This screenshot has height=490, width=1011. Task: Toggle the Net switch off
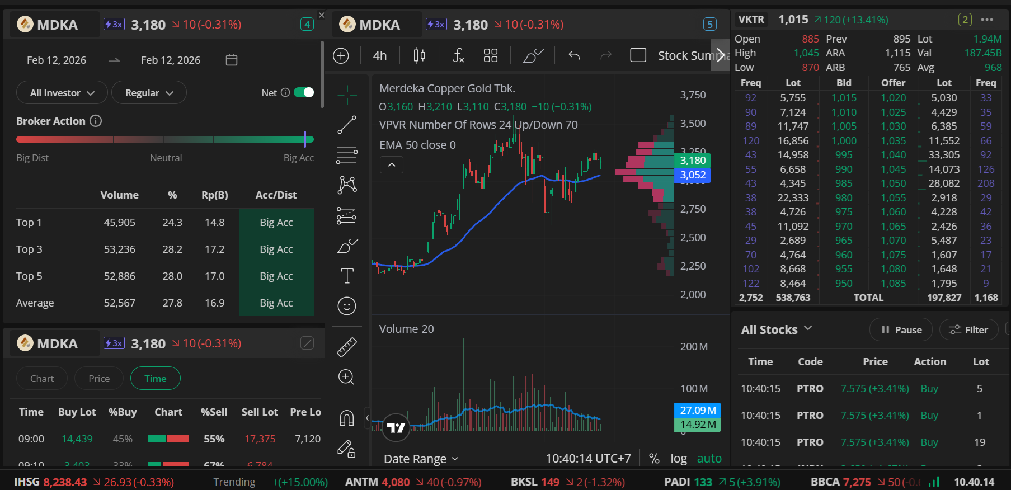point(304,92)
